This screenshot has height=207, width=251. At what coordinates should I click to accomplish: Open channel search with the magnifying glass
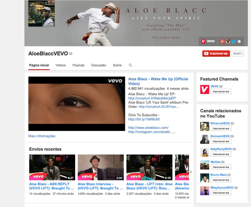[130, 65]
